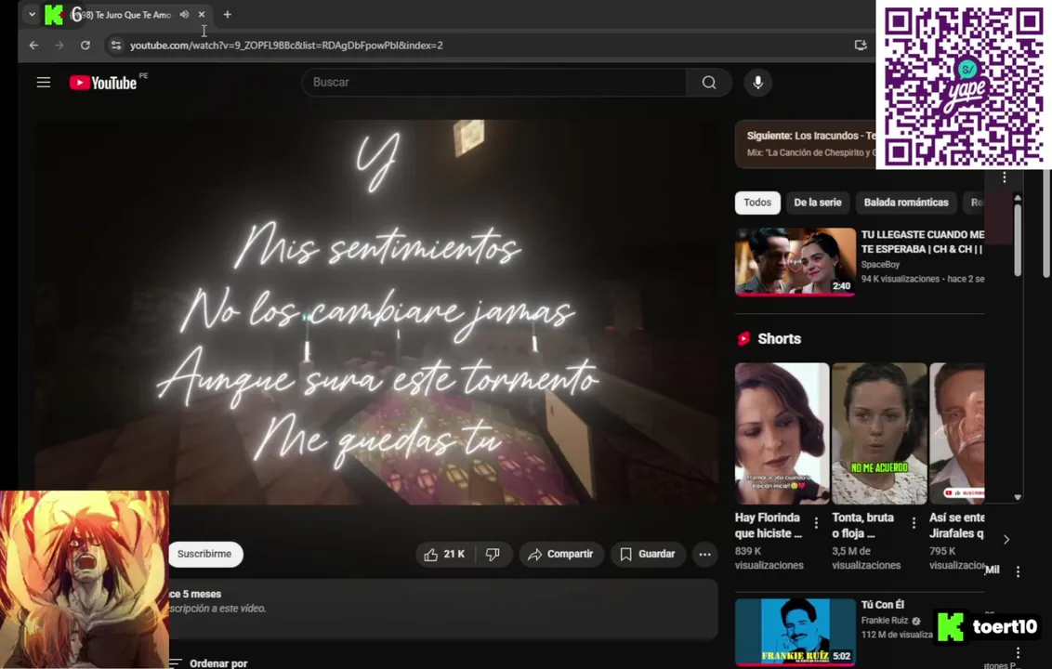1052x669 pixels.
Task: Open the YouTube guide hamburger menu
Action: pyautogui.click(x=44, y=83)
